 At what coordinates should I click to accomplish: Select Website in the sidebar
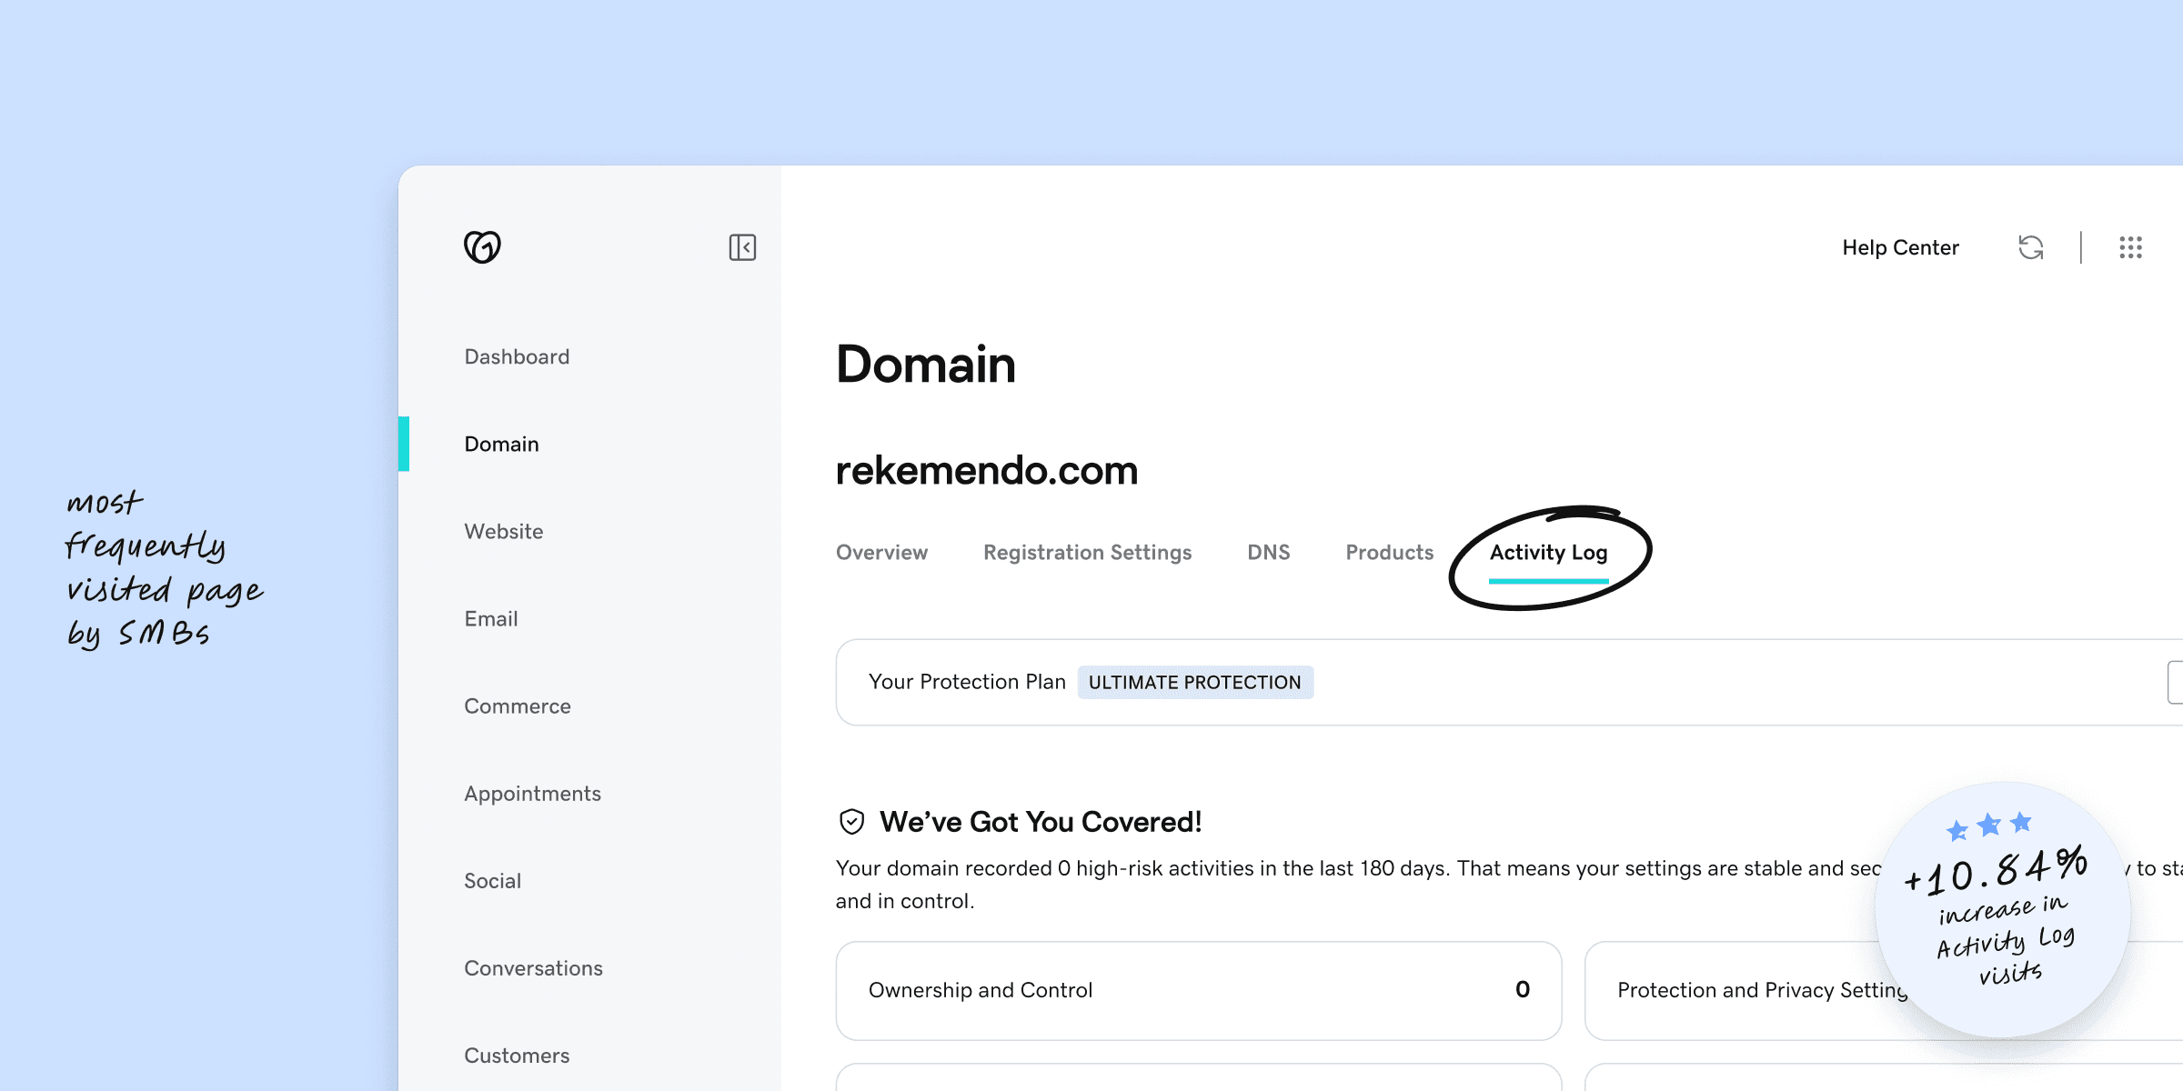click(503, 531)
